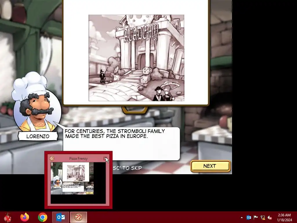Image resolution: width=297 pixels, height=223 pixels.
Task: Click the yellow NEXT button
Action: pyautogui.click(x=210, y=166)
